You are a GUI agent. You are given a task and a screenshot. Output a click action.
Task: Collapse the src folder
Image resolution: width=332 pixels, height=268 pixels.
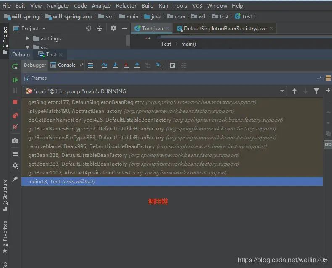27,47
